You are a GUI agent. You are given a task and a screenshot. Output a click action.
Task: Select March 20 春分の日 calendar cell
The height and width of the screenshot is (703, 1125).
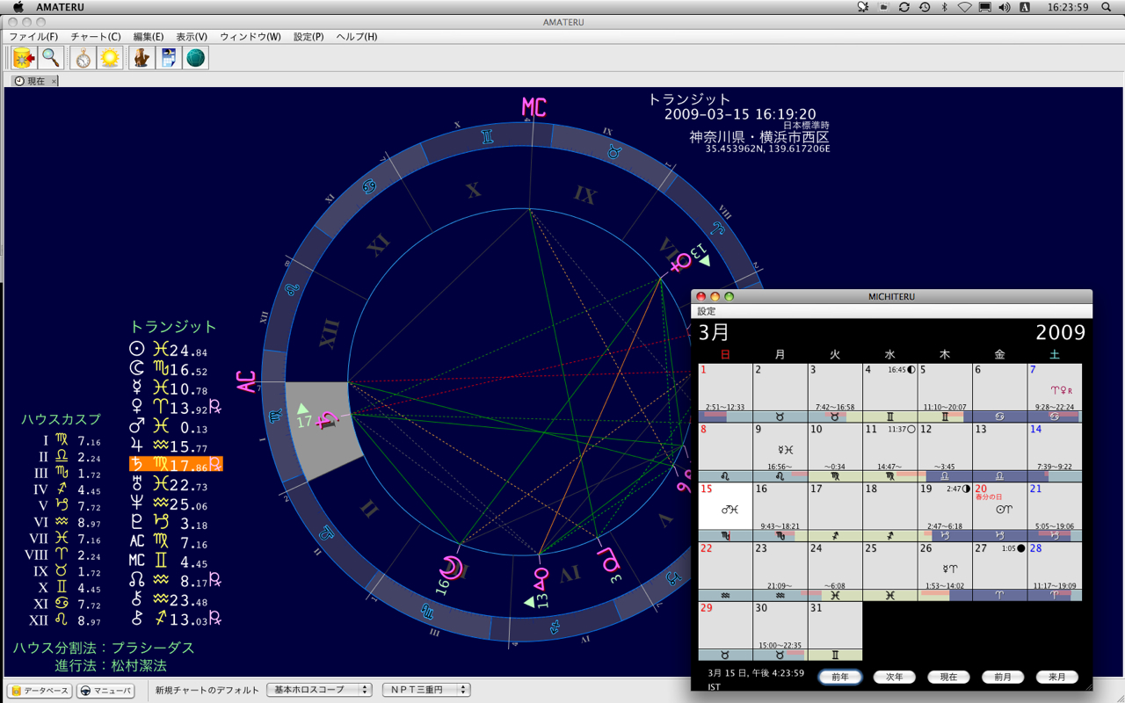(x=999, y=511)
